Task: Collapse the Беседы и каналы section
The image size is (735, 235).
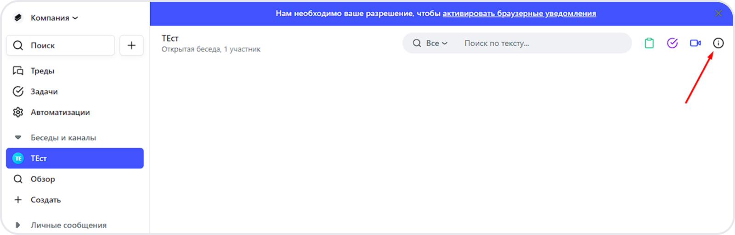Action: click(x=18, y=138)
